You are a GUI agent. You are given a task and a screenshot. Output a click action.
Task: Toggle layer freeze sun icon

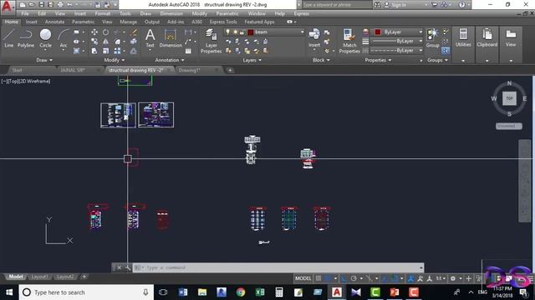click(236, 32)
